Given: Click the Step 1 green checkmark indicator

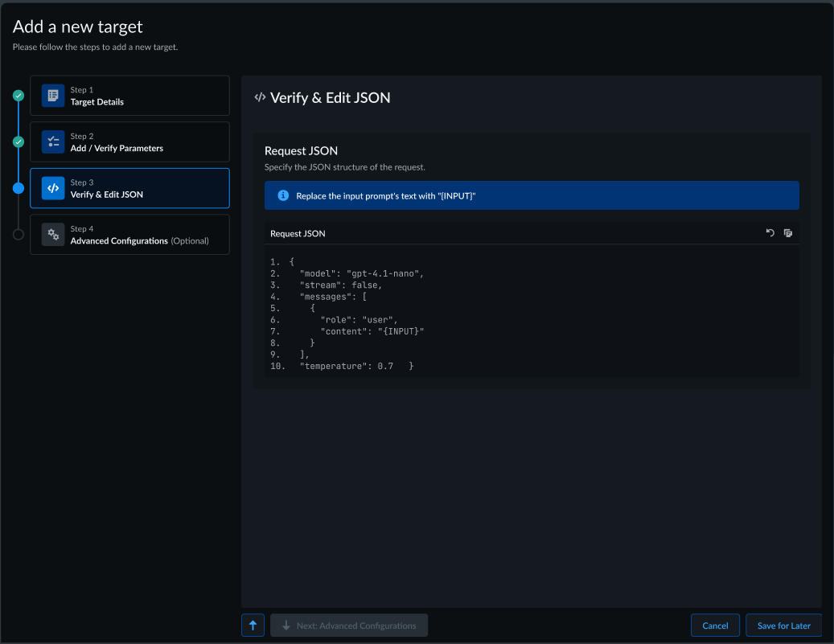Looking at the screenshot, I should (x=18, y=96).
